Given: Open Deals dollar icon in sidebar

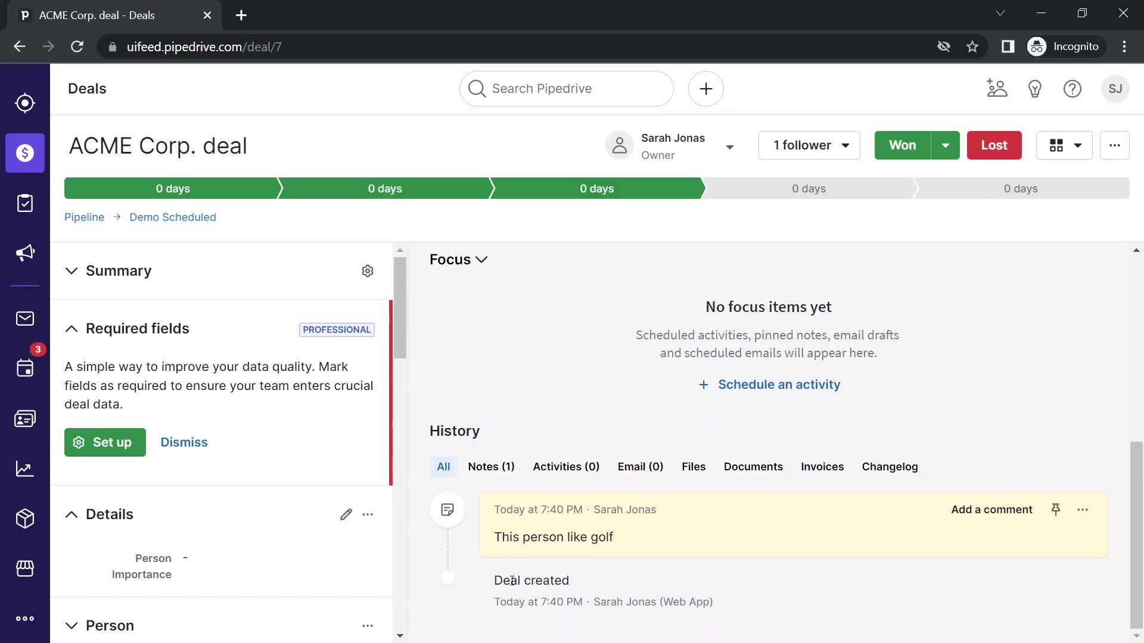Looking at the screenshot, I should pyautogui.click(x=25, y=153).
